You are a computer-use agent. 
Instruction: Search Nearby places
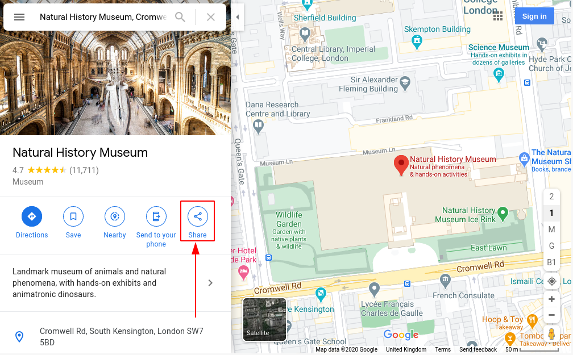tap(115, 223)
